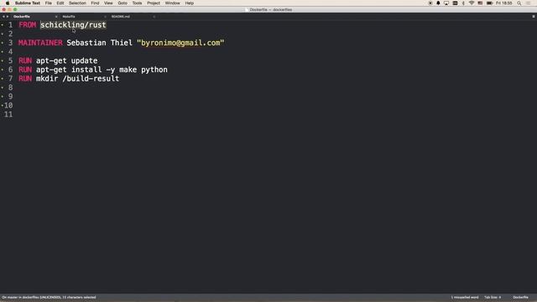This screenshot has height=302, width=537.
Task: Click line number 11 in gutter
Action: click(8, 114)
